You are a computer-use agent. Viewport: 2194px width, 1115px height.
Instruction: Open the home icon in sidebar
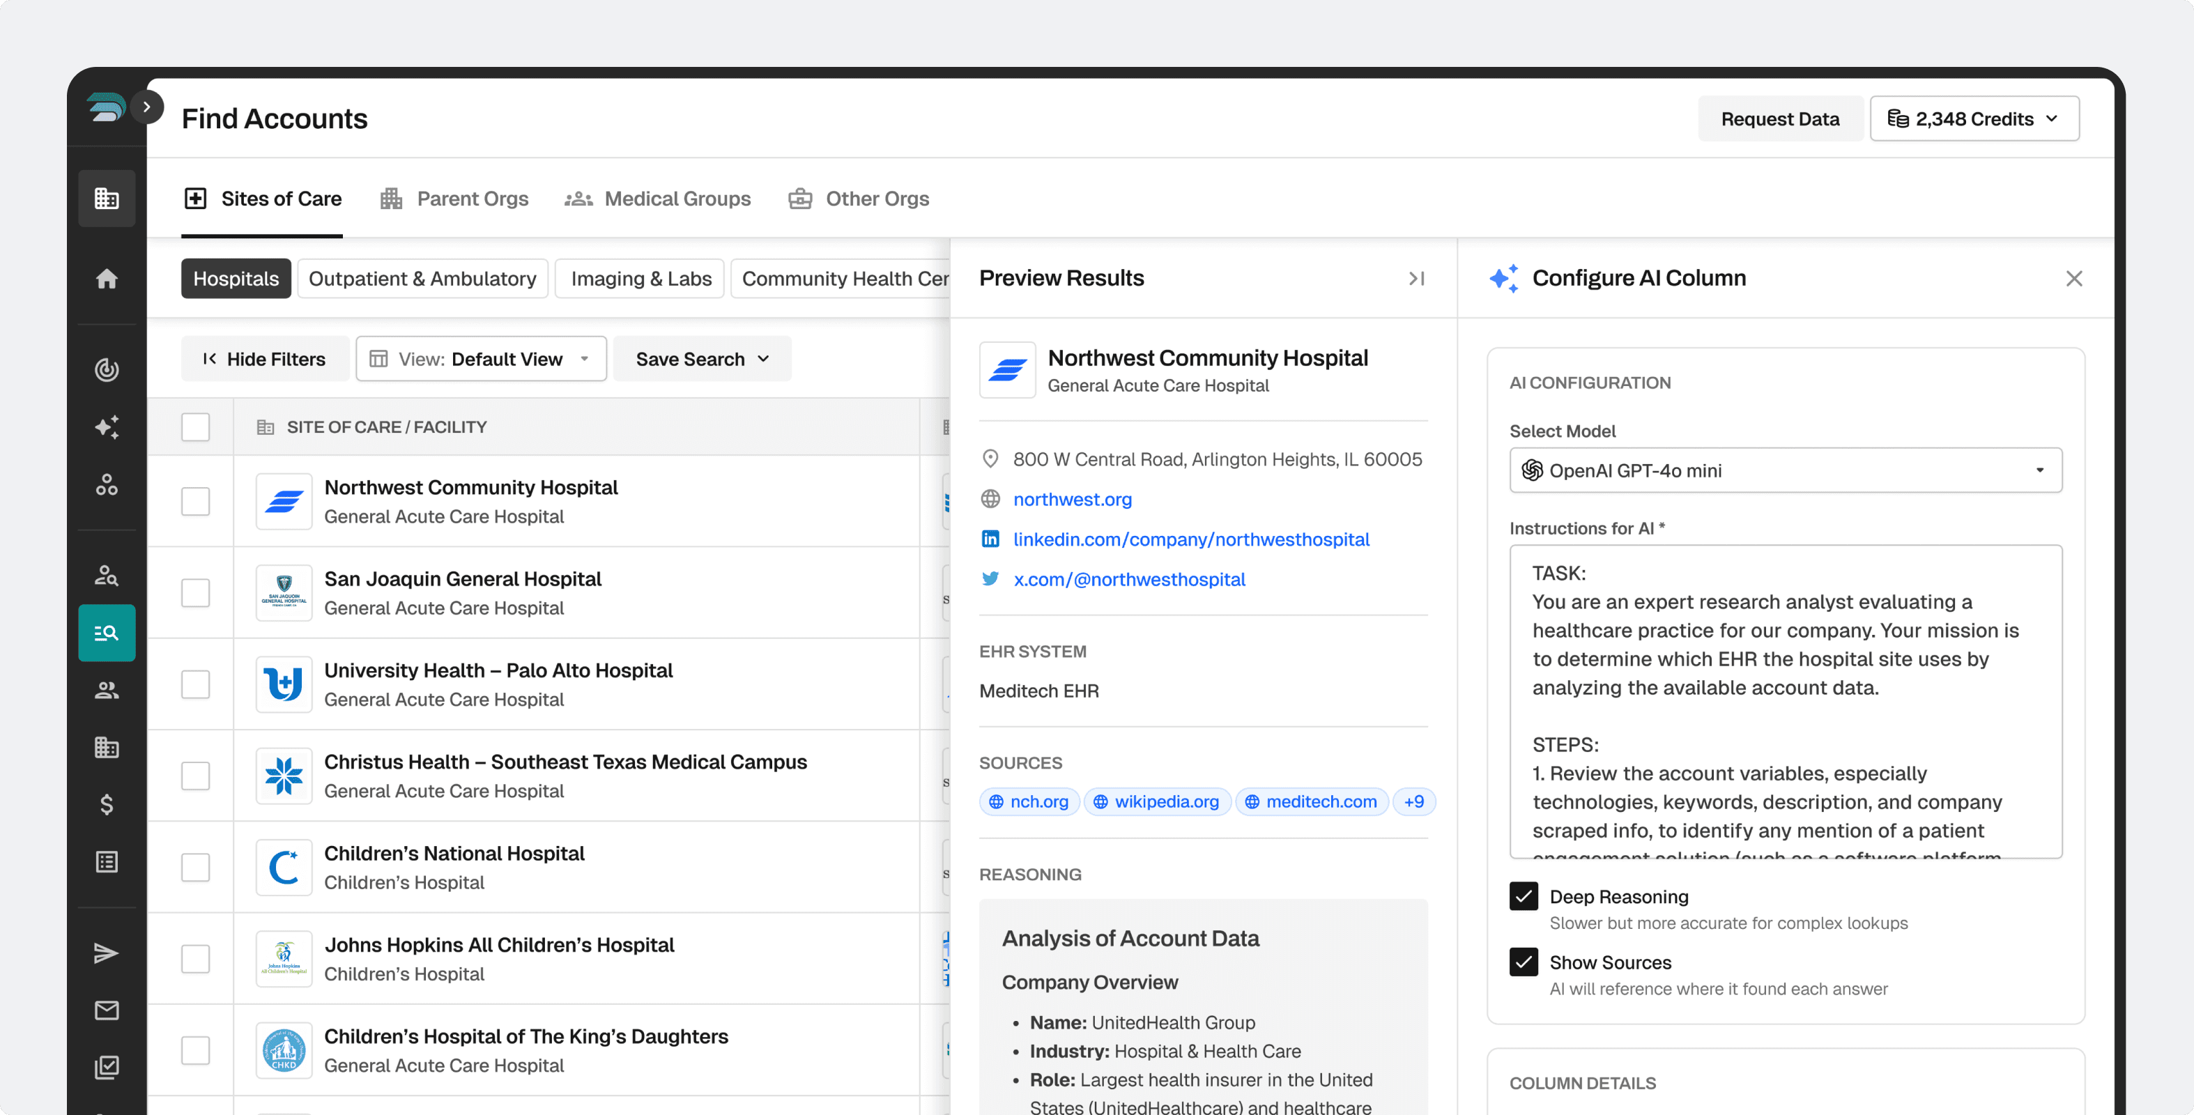(x=107, y=279)
